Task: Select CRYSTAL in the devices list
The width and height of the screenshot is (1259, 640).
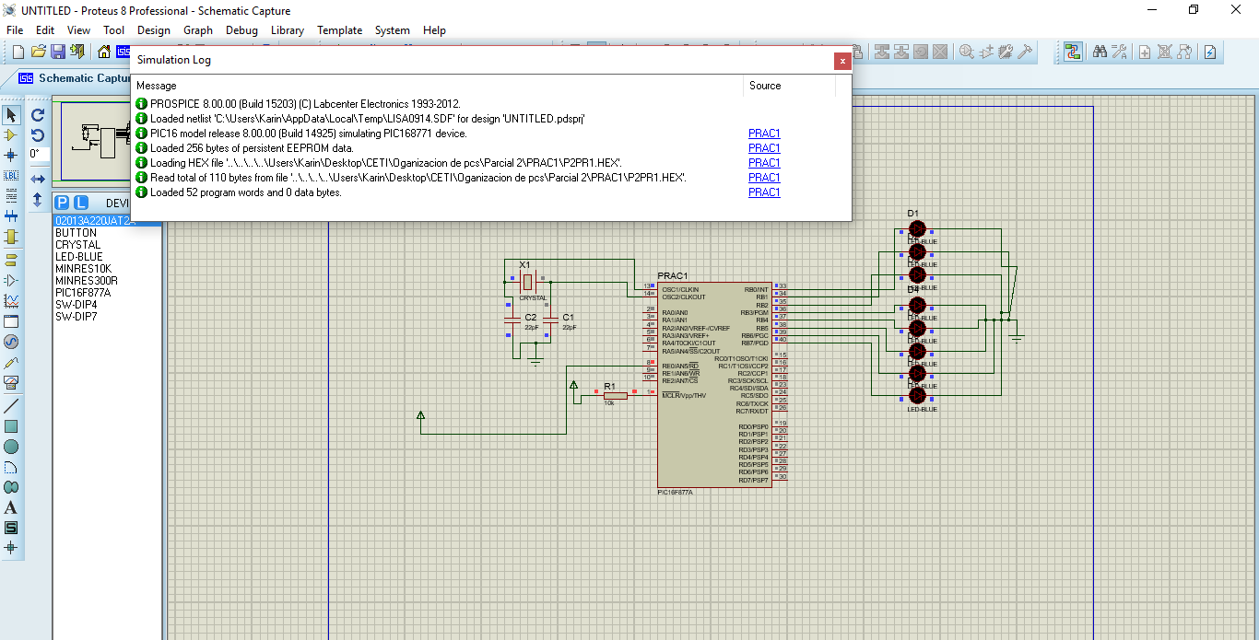Action: [78, 245]
